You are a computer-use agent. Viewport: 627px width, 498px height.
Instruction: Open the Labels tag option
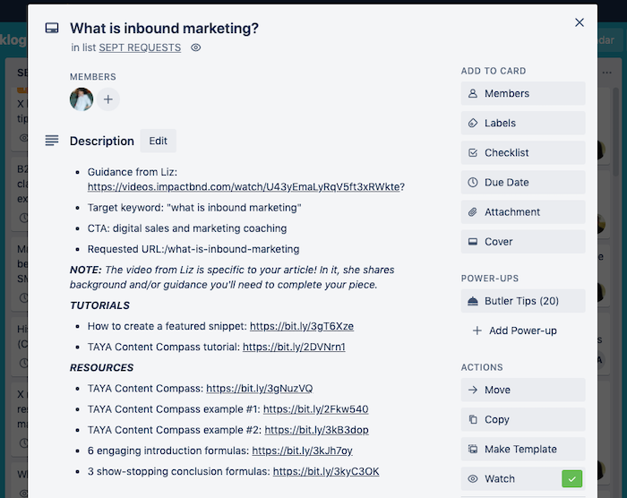click(523, 124)
